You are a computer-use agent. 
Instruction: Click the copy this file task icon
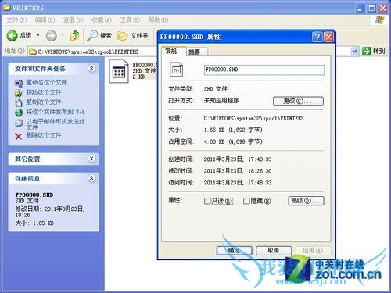[x=19, y=102]
